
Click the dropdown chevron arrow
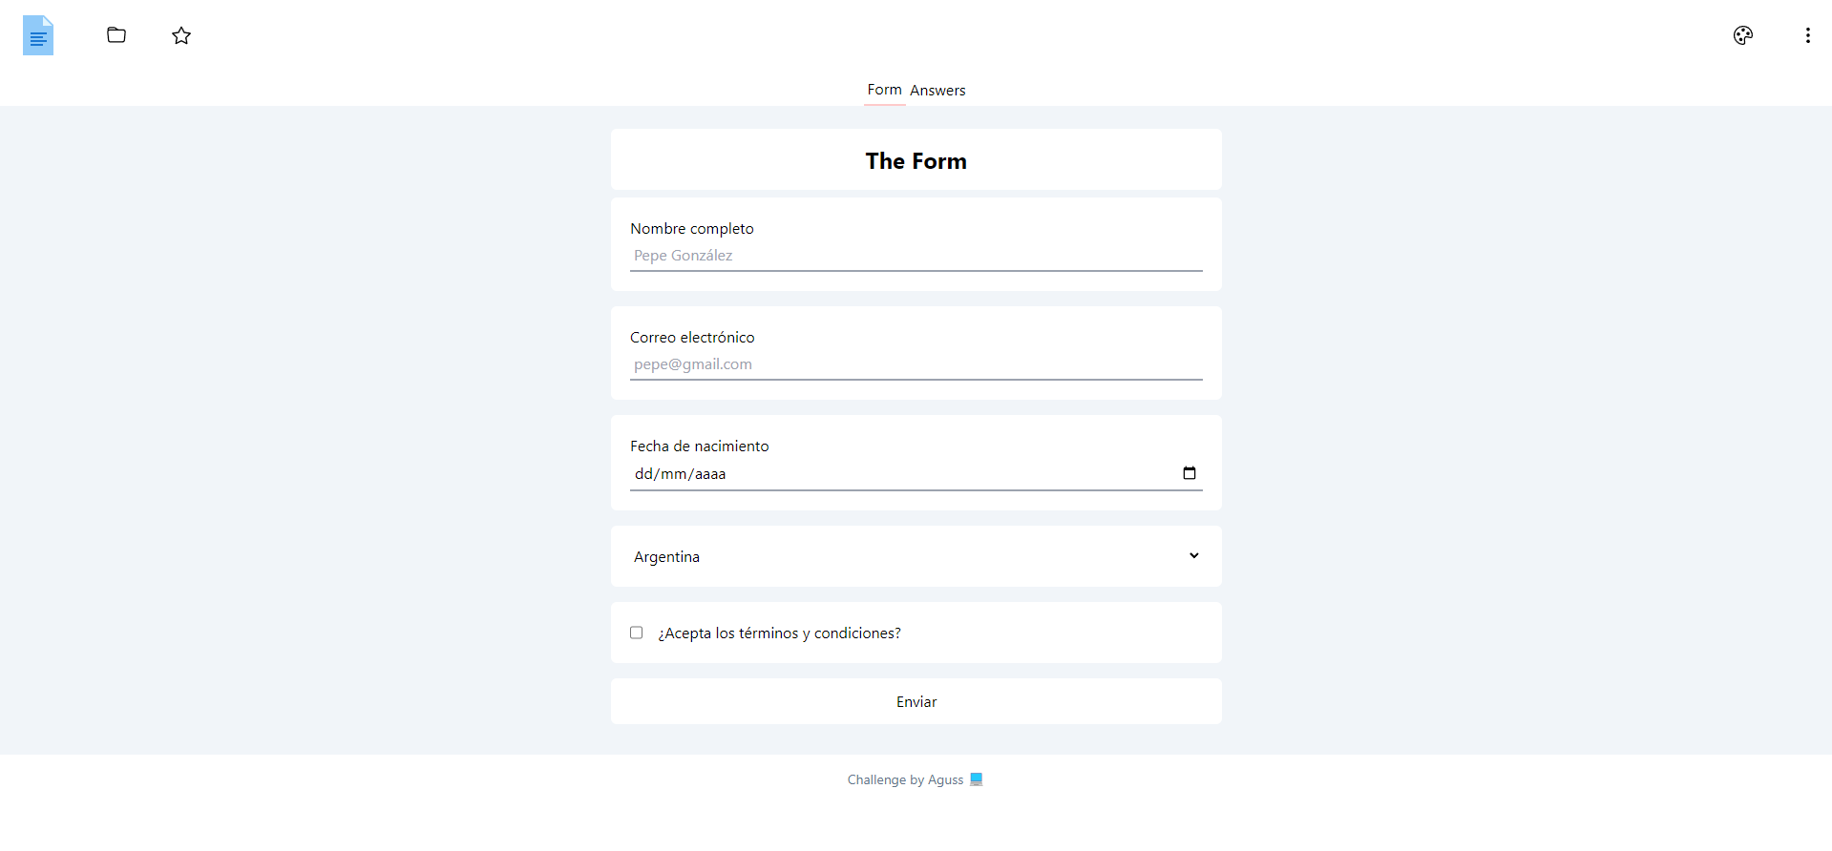coord(1193,555)
